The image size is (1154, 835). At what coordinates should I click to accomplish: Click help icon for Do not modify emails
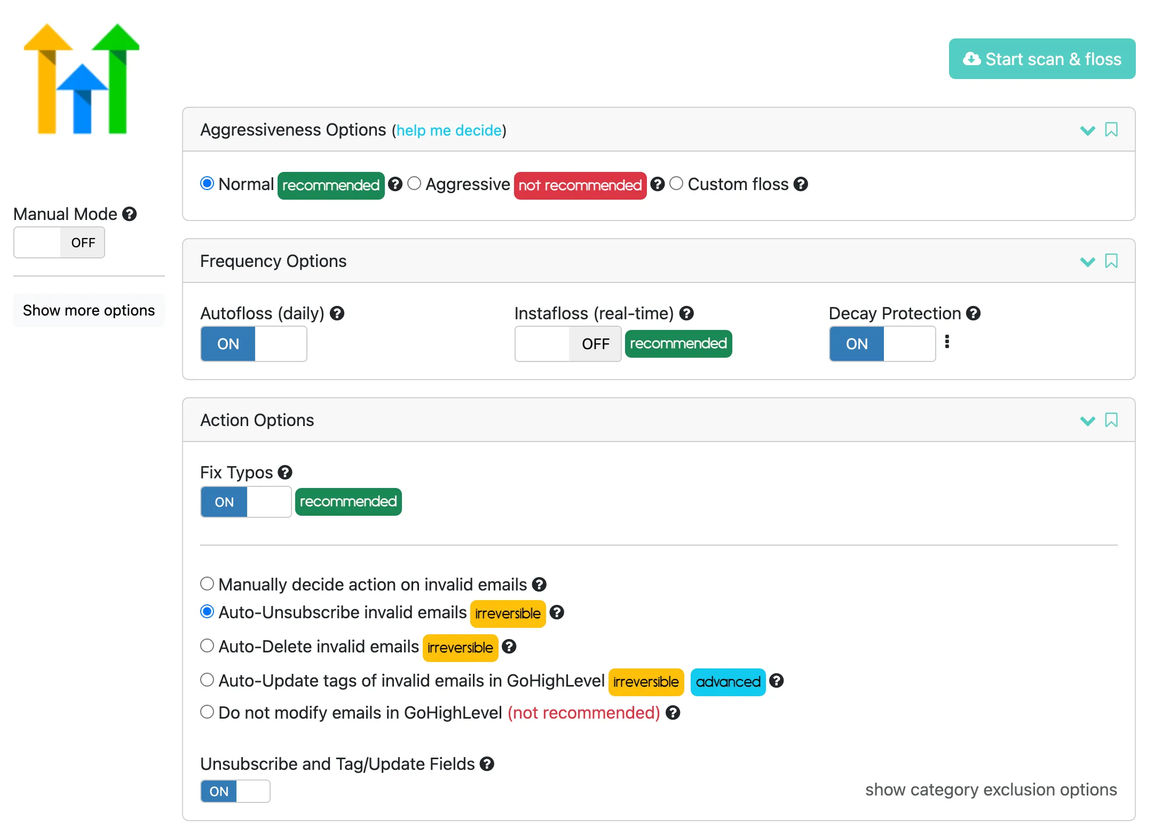point(673,713)
